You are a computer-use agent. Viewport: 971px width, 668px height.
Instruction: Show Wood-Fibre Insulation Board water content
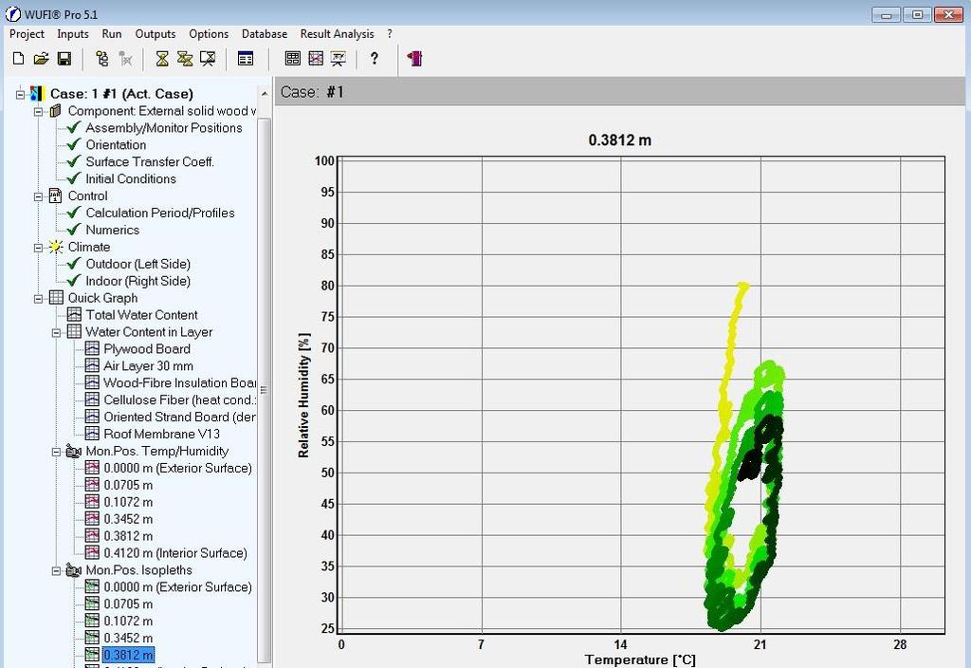click(x=179, y=383)
